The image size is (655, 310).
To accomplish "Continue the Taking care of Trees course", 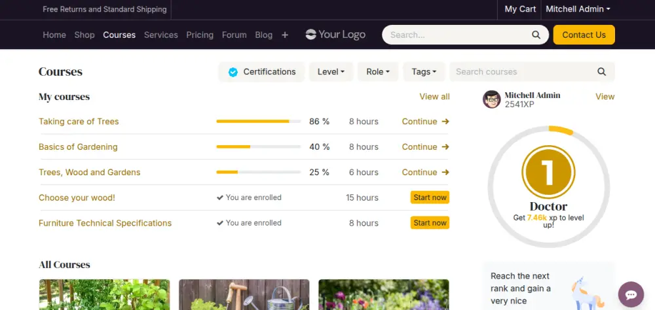I will pyautogui.click(x=425, y=122).
